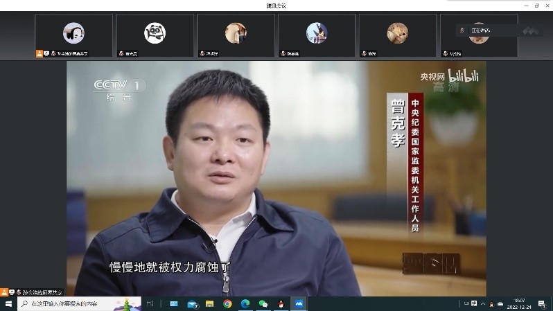Image resolution: width=553 pixels, height=311 pixels.
Task: Click the Tencent Meeting taskbar icon
Action: coord(299,304)
